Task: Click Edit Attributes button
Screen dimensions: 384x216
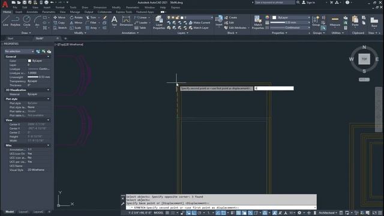Action: (x=235, y=28)
